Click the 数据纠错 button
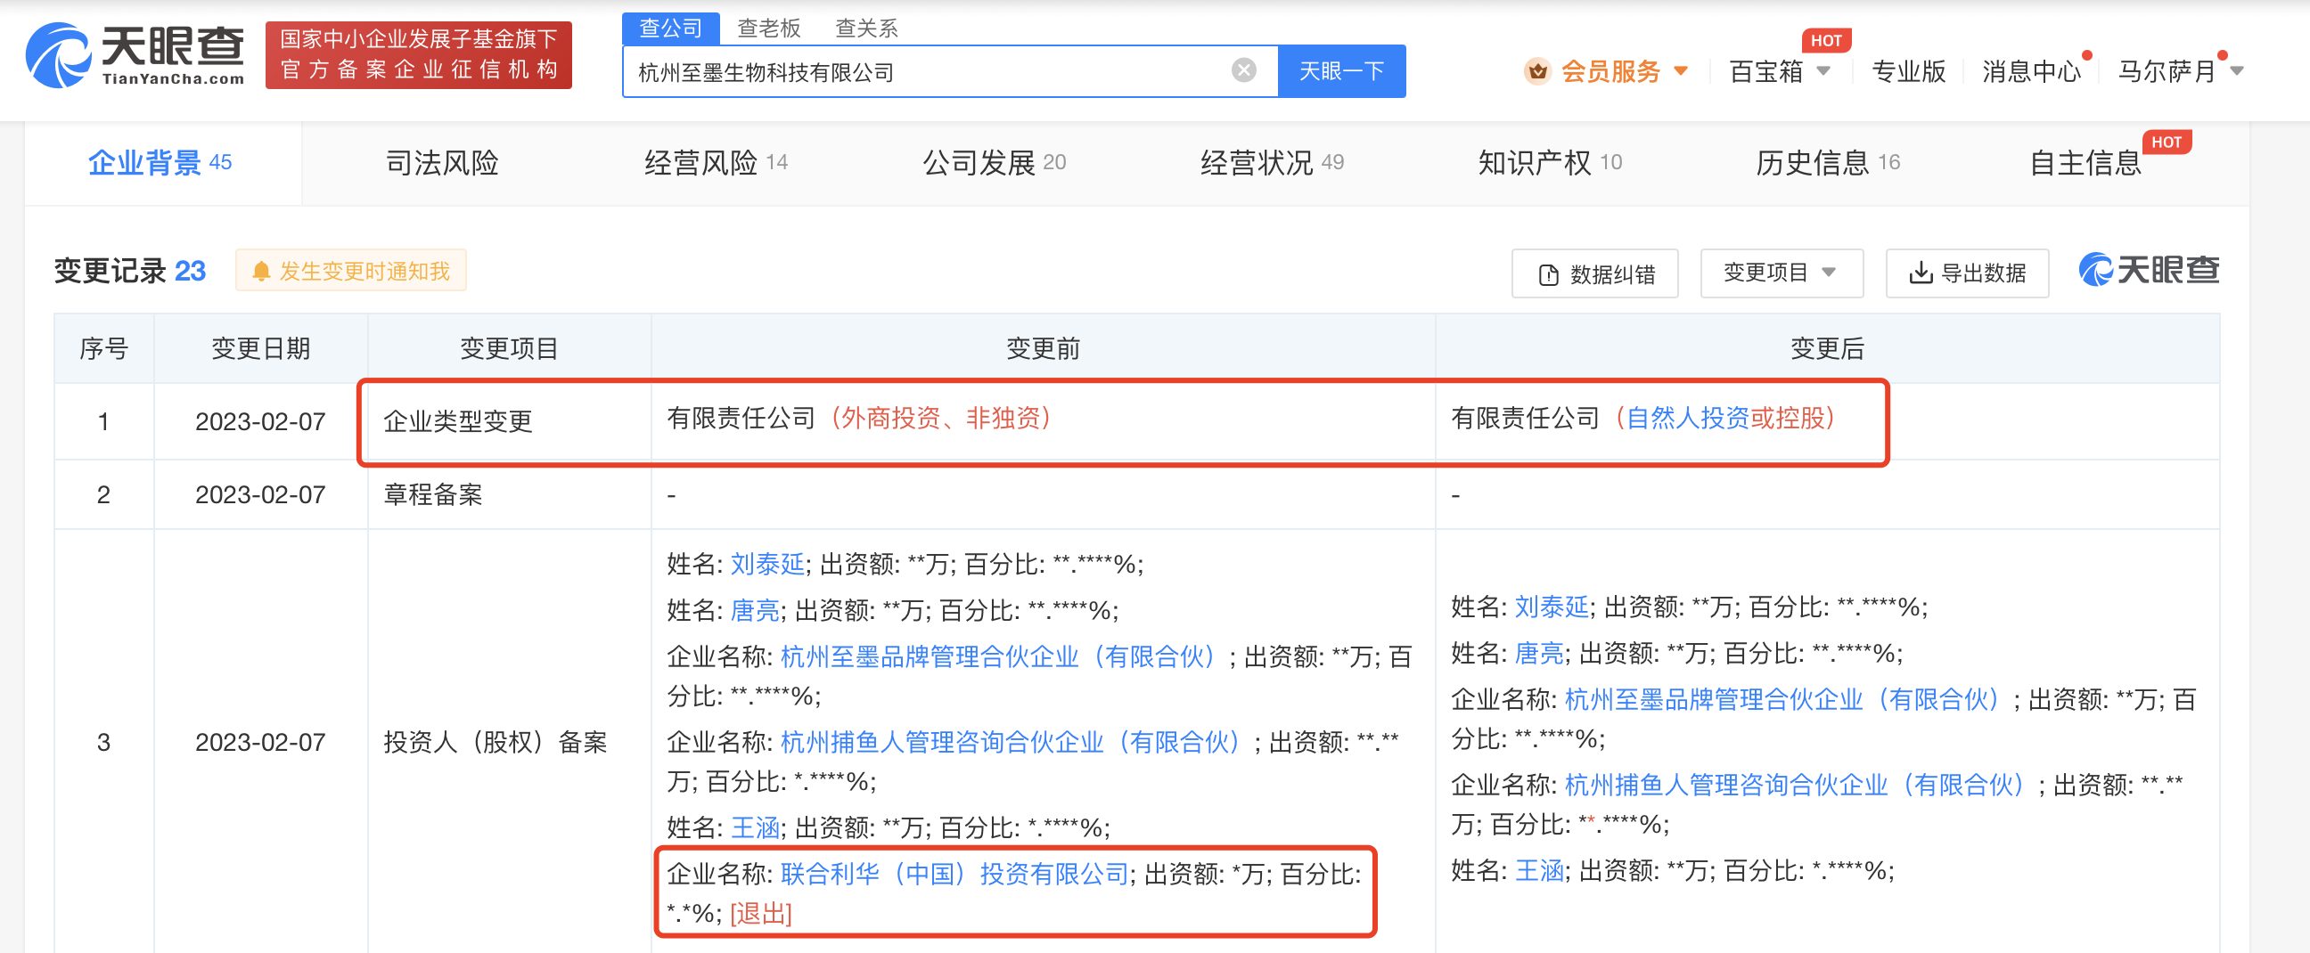Viewport: 2310px width, 953px height. (1594, 273)
